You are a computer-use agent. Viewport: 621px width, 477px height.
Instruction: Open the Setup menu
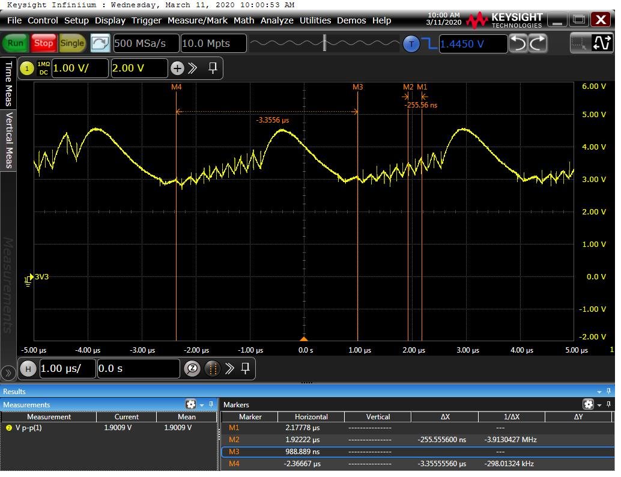tap(76, 20)
